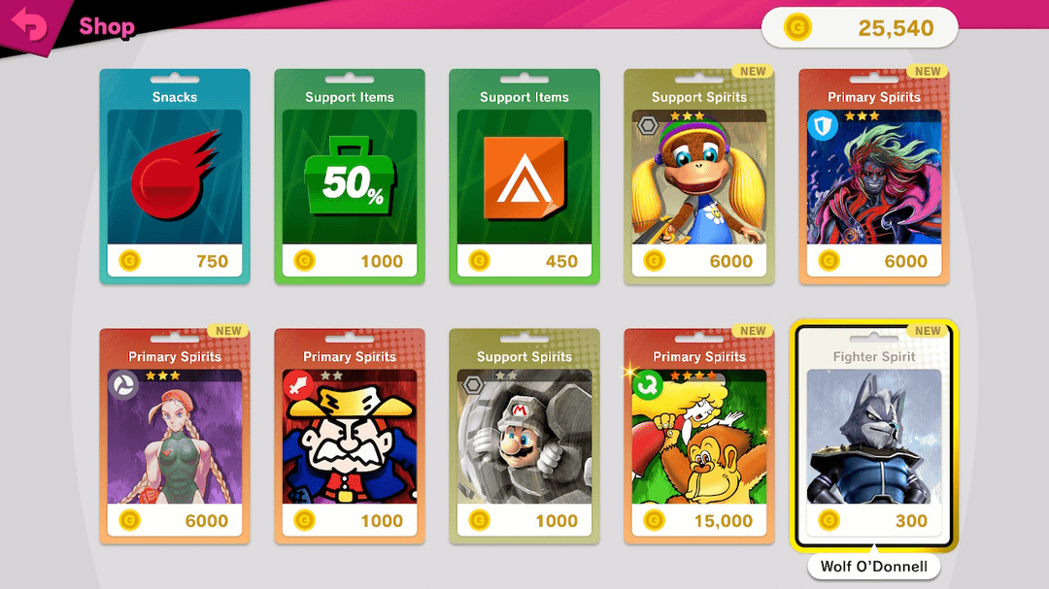Click the pink back arrow icon

pyautogui.click(x=29, y=24)
